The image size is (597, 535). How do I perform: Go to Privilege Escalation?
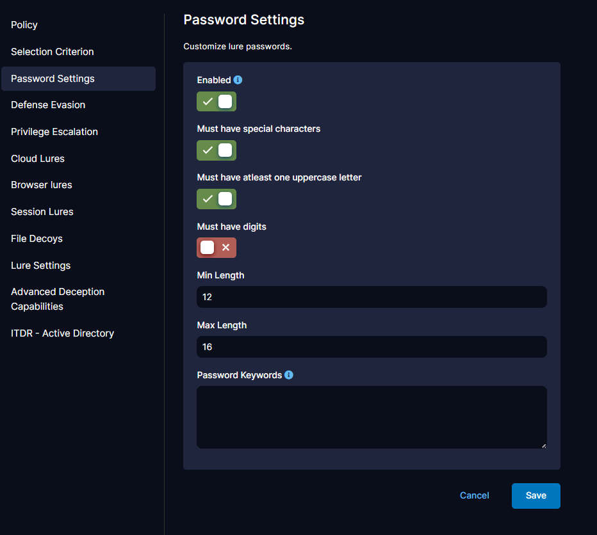(x=54, y=132)
